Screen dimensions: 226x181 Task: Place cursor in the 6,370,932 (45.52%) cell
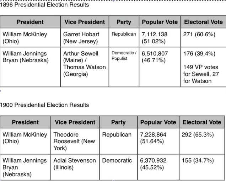[153, 164]
